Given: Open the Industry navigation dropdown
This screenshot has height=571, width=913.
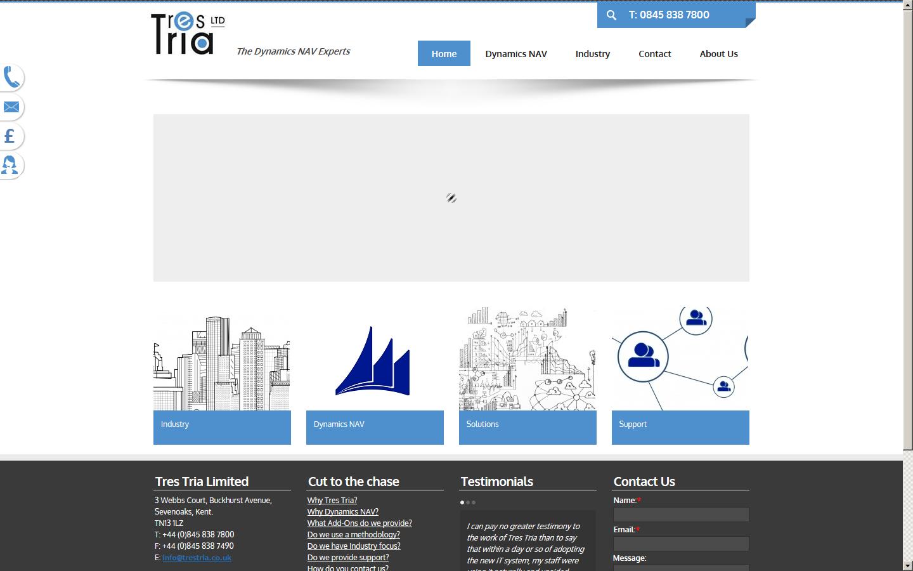Looking at the screenshot, I should 592,54.
